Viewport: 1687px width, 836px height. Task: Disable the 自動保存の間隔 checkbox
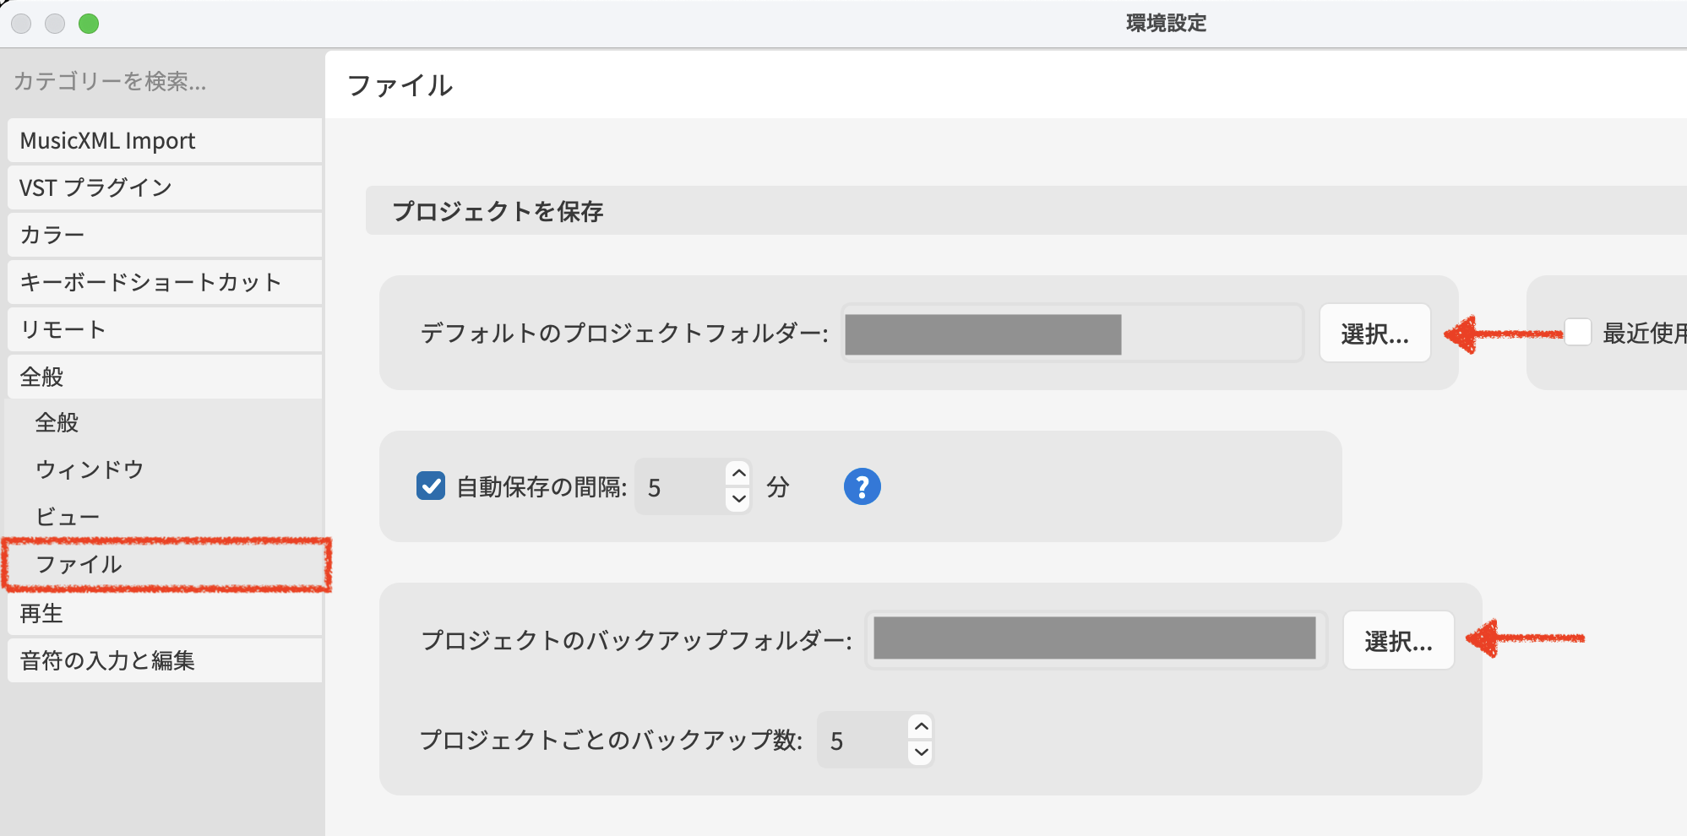coord(431,486)
